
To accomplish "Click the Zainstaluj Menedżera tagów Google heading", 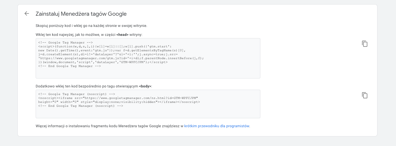I will click(81, 14).
